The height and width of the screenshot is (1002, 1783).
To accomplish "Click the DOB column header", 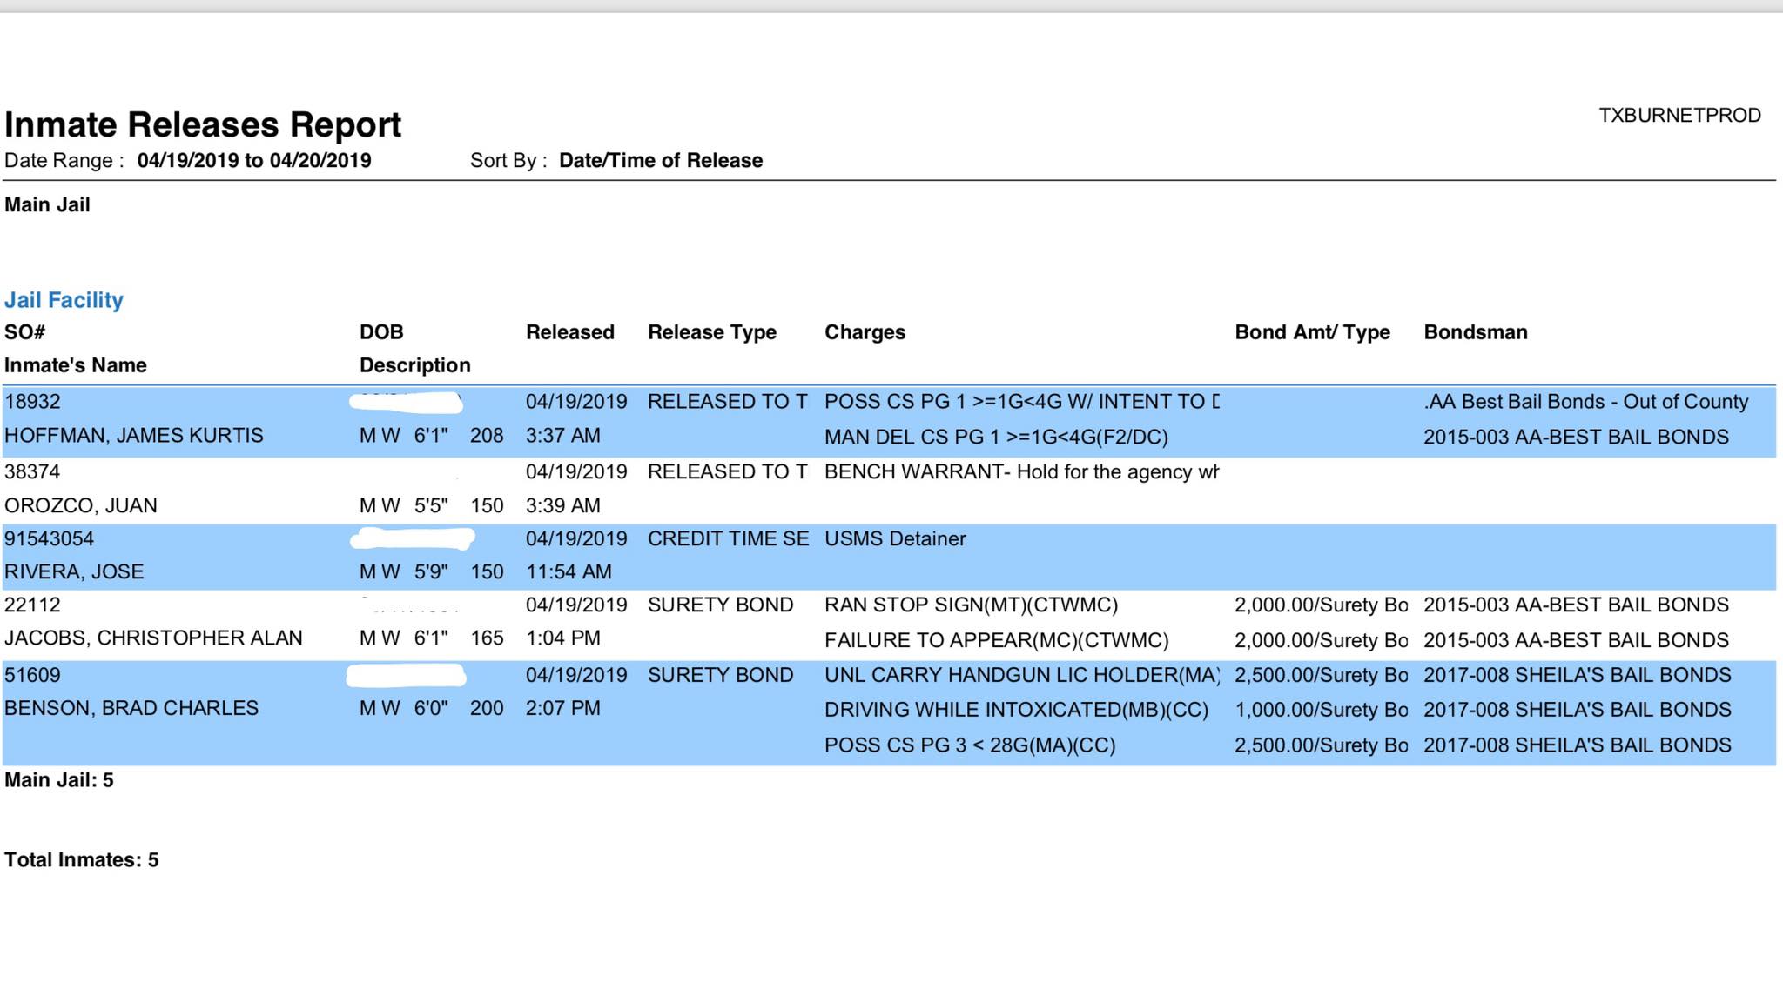I will pos(381,332).
